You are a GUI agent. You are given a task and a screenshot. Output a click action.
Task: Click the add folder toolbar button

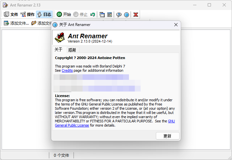click(x=41, y=23)
